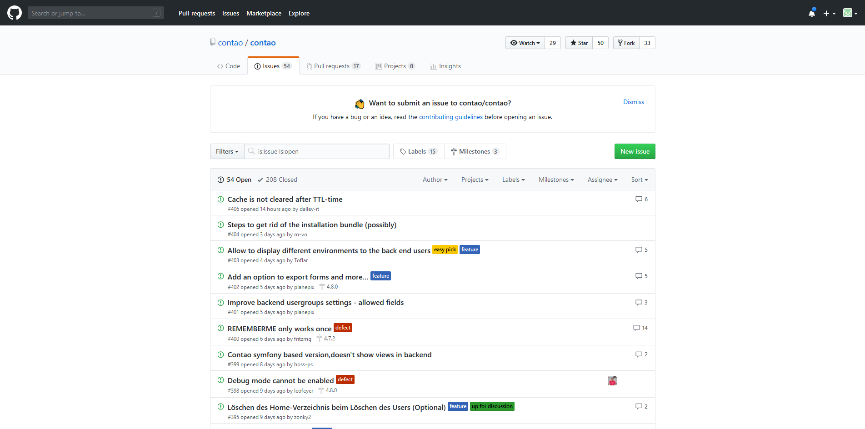Open the GitHub home logo

coord(15,13)
